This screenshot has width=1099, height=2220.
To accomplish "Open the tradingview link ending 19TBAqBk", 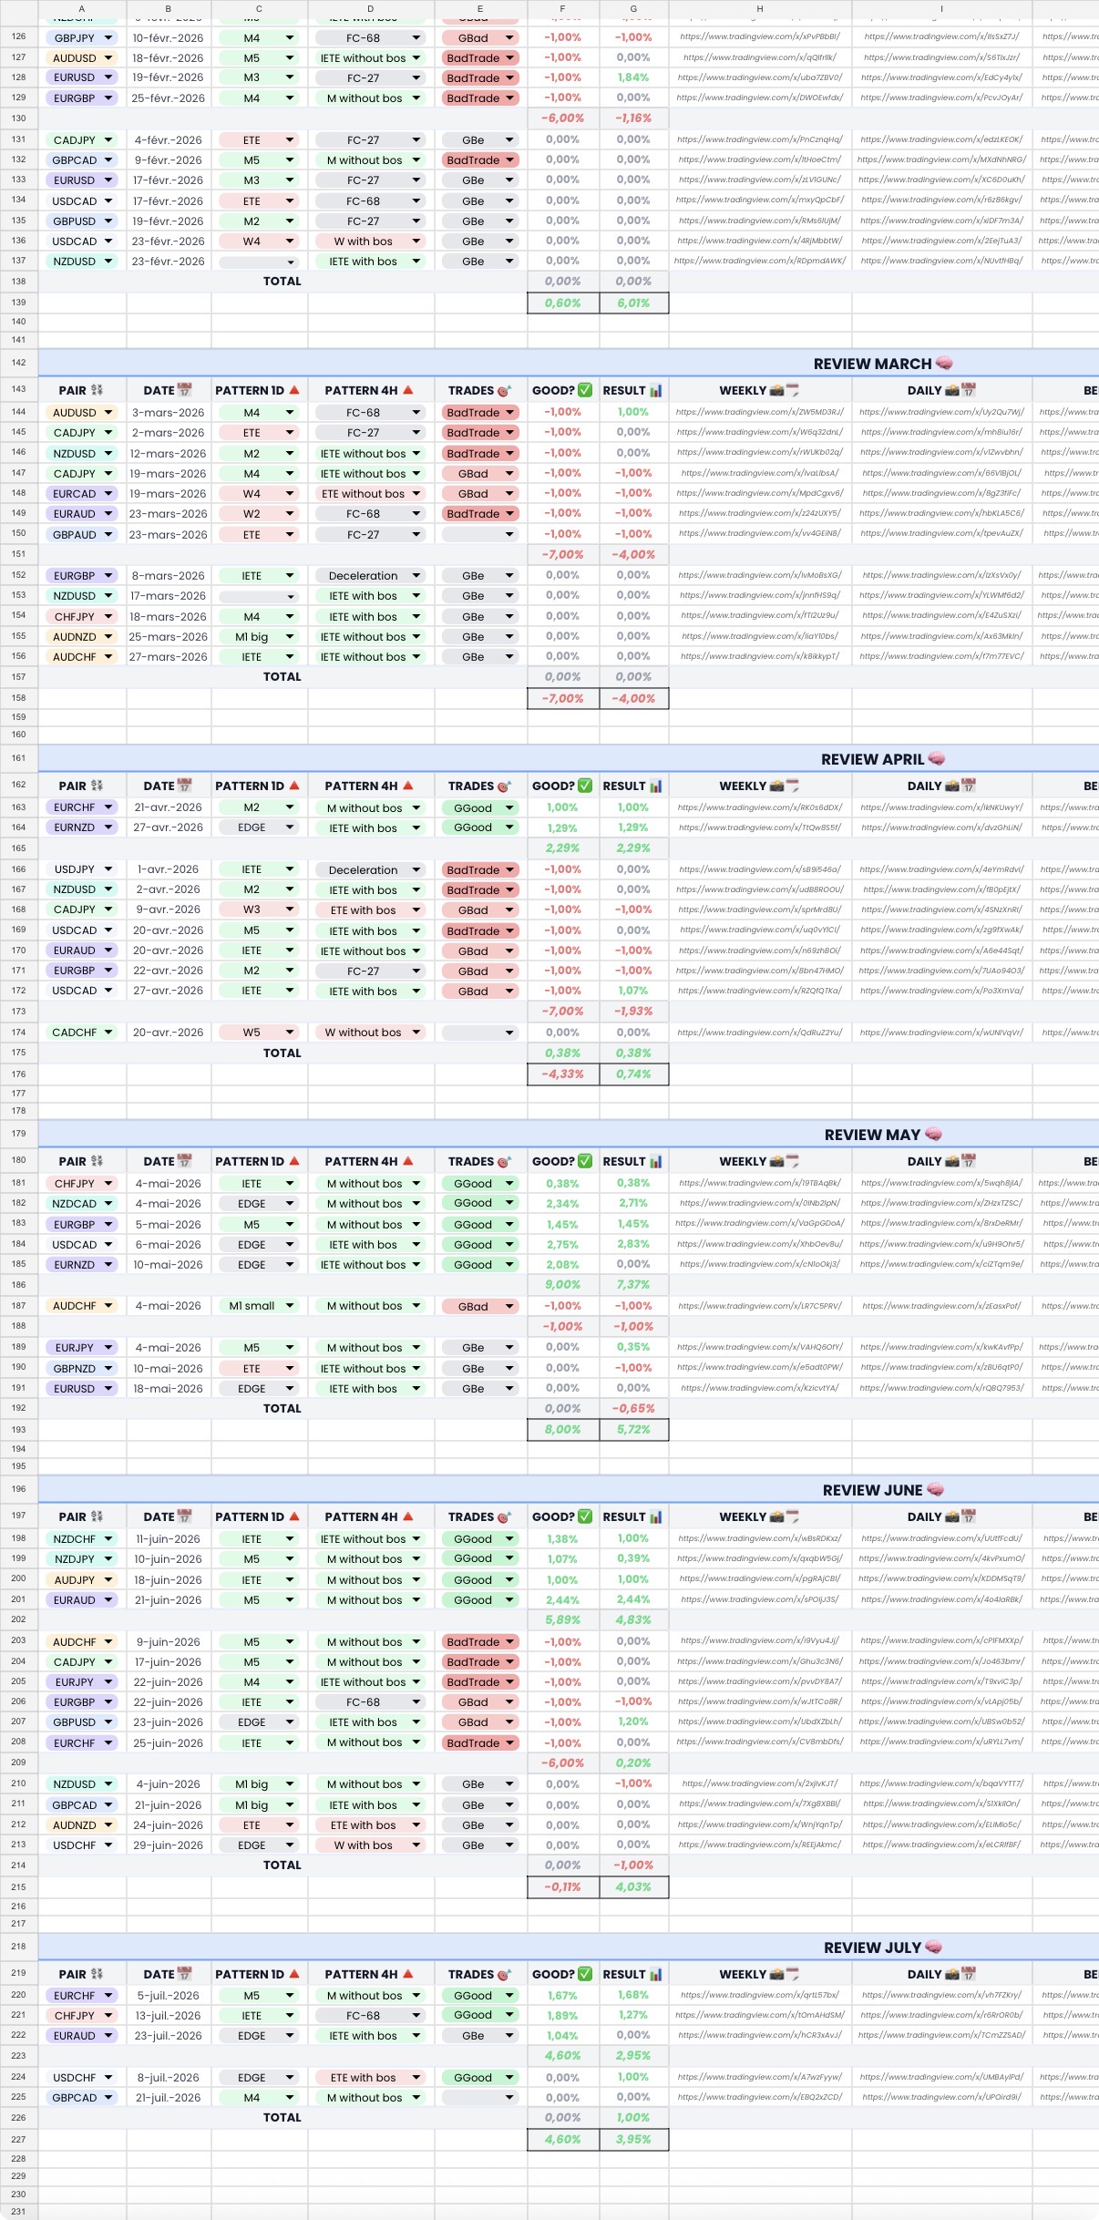I will 760,1183.
